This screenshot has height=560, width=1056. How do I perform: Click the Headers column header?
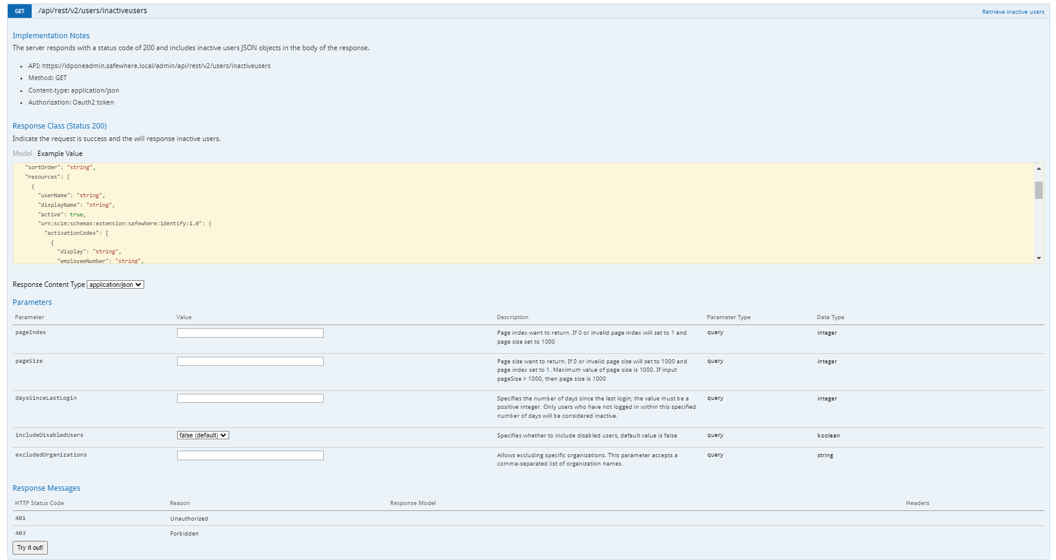click(918, 503)
